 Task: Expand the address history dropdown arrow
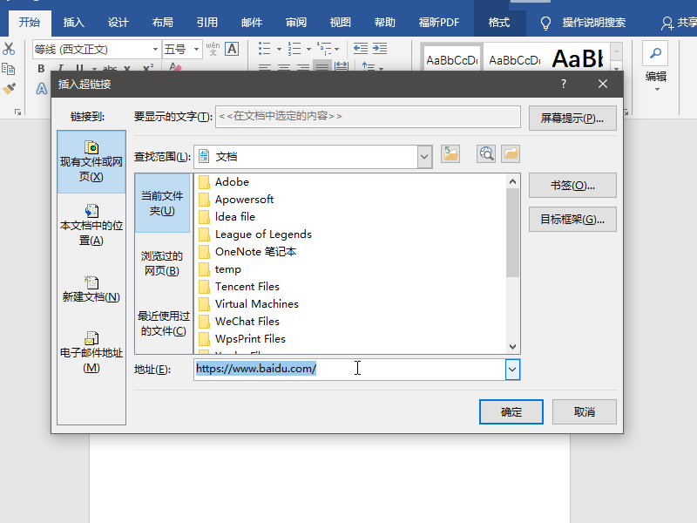[512, 370]
